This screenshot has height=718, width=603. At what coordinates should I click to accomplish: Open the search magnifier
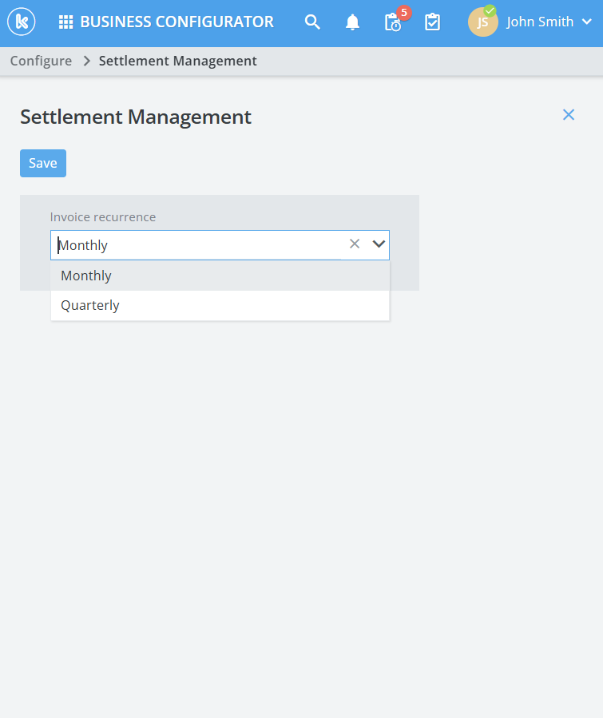click(312, 22)
